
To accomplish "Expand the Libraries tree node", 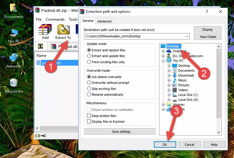I will 163,105.
